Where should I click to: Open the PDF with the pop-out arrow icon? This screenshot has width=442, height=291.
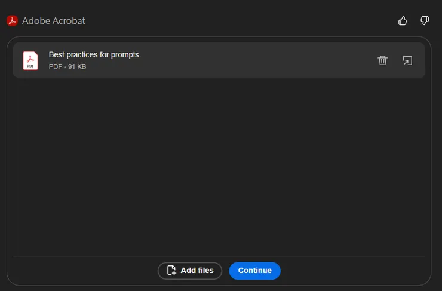pos(407,60)
